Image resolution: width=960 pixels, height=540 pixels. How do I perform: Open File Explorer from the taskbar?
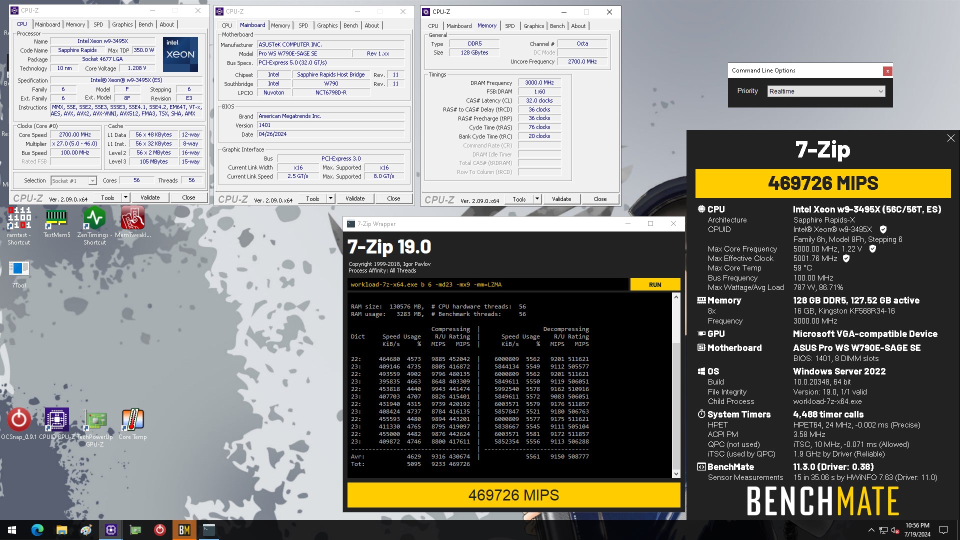(x=61, y=530)
